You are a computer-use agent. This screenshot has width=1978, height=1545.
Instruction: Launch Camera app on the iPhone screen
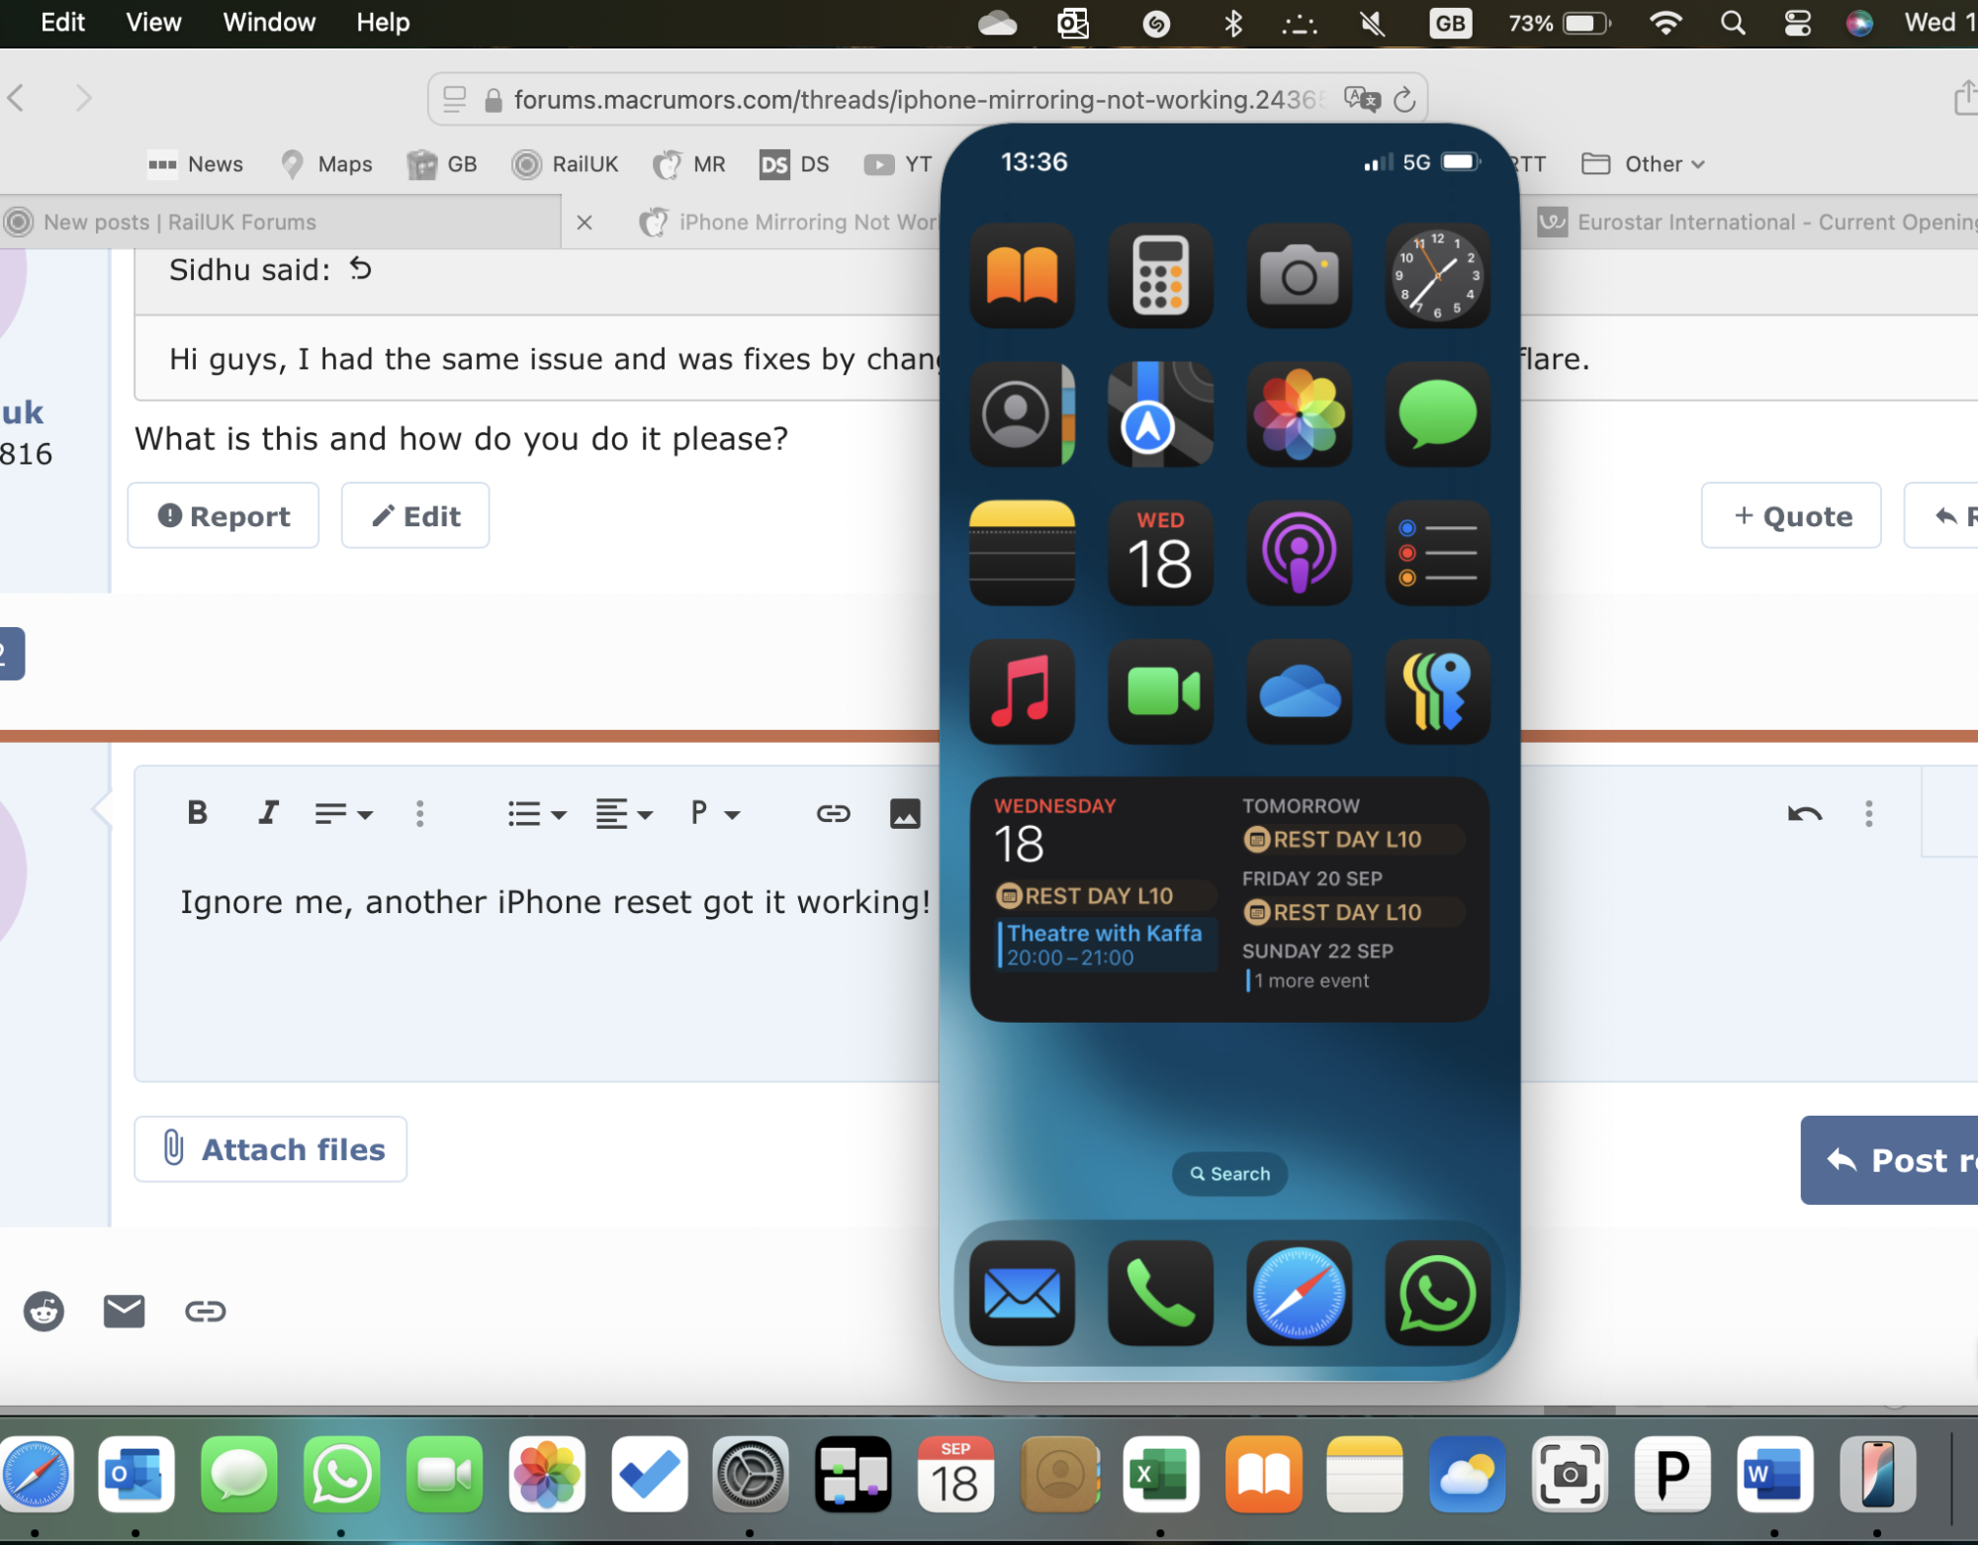tap(1299, 275)
